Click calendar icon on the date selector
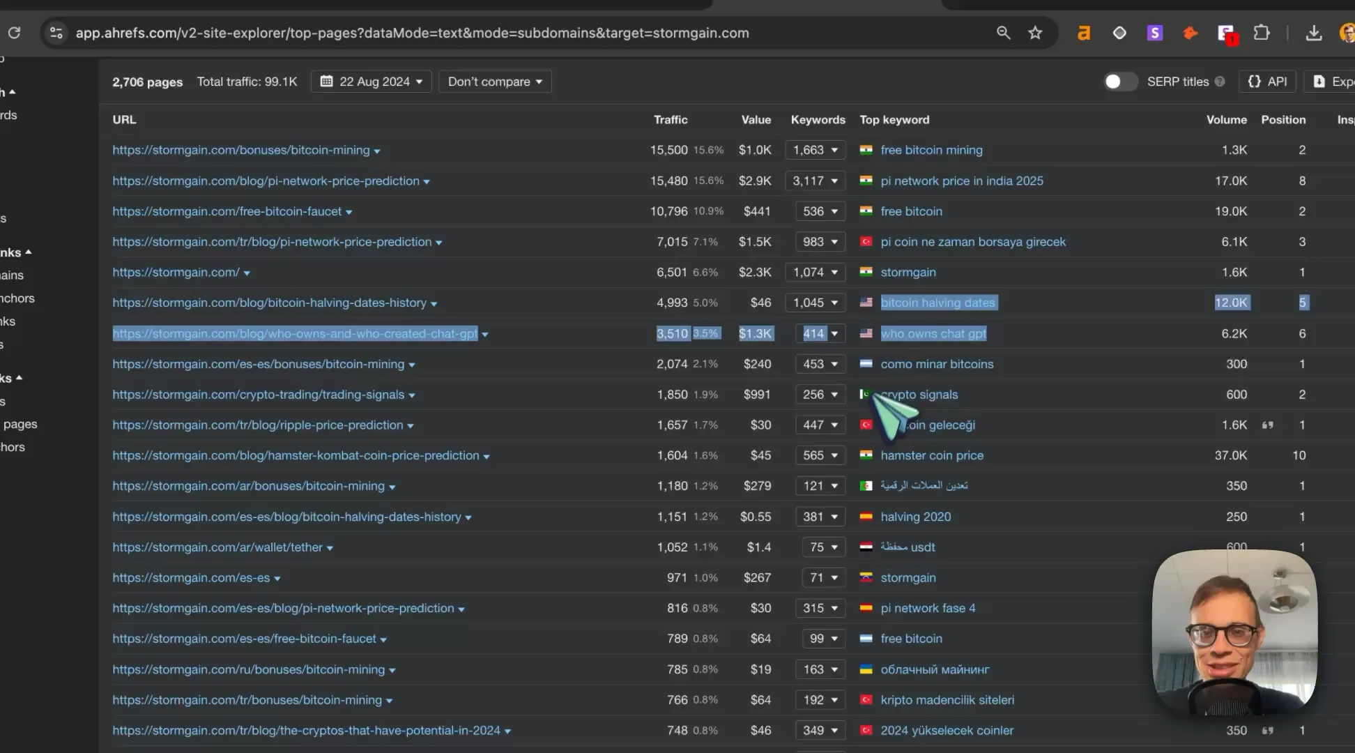The width and height of the screenshot is (1355, 753). point(326,82)
